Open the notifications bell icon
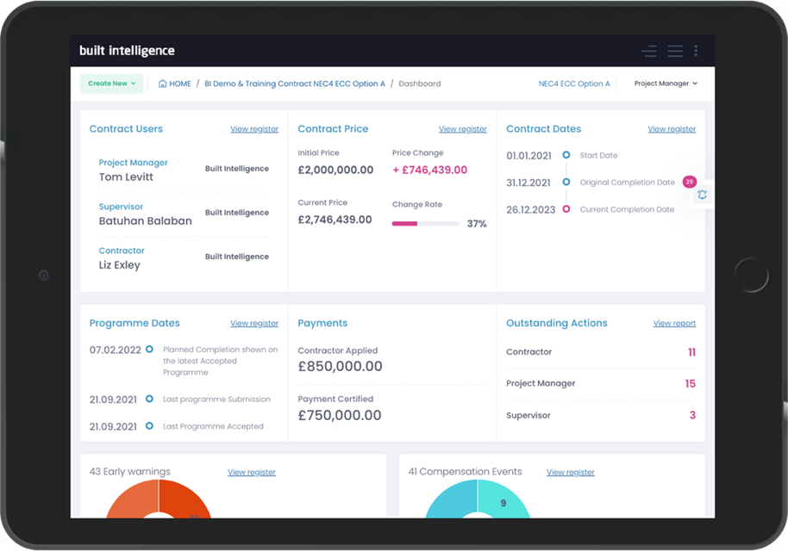Screen dimensions: 788x551 pyautogui.click(x=702, y=195)
